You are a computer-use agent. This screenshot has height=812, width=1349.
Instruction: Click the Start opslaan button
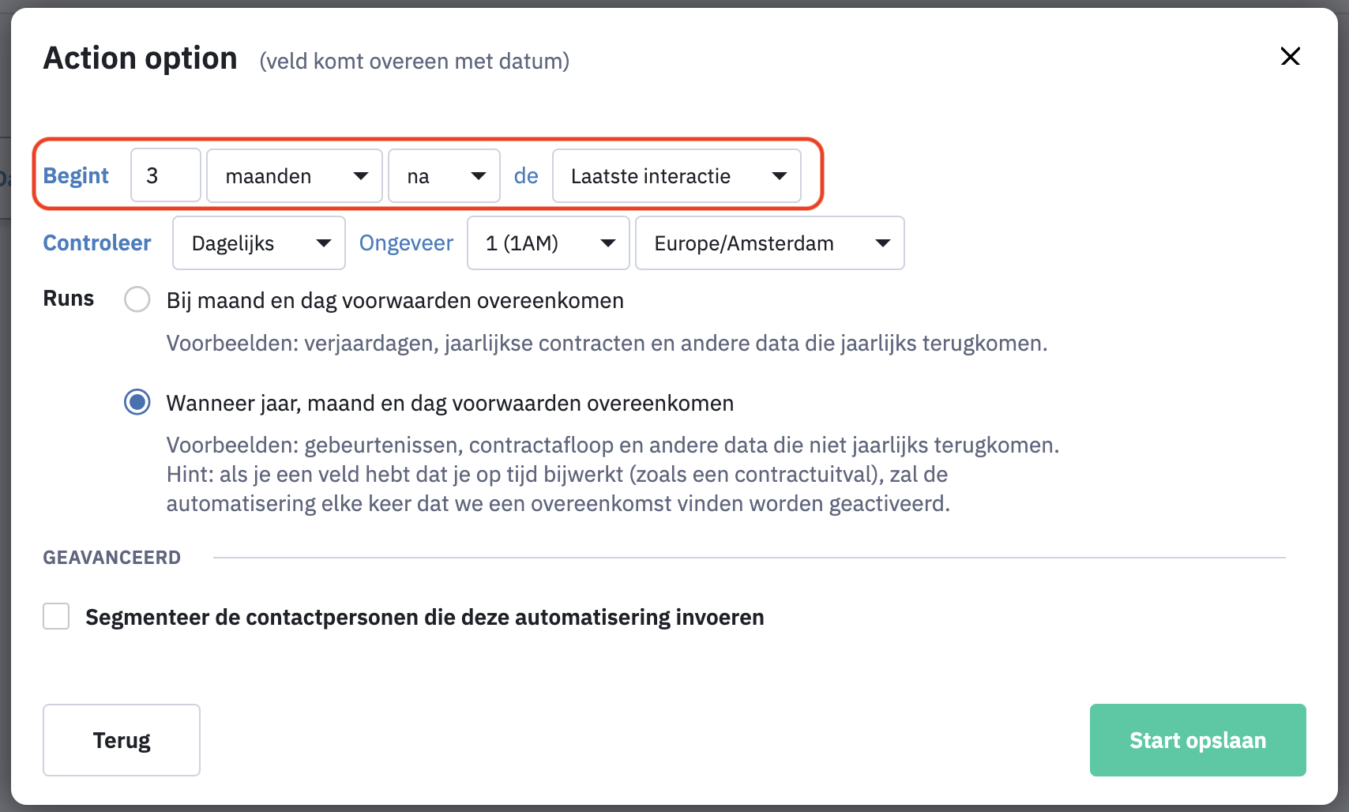pyautogui.click(x=1197, y=740)
